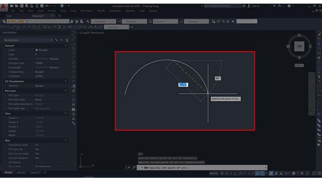
Task: Switch to the Start tab
Action: point(9,16)
